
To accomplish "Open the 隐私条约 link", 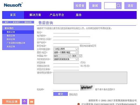I will tap(73, 94).
